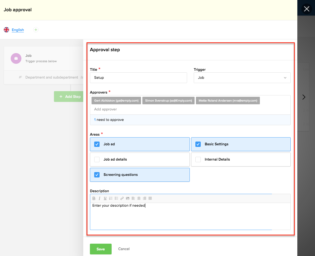Viewport: 315px width, 256px height.
Task: Insert a numbered list in description
Action: (111, 198)
